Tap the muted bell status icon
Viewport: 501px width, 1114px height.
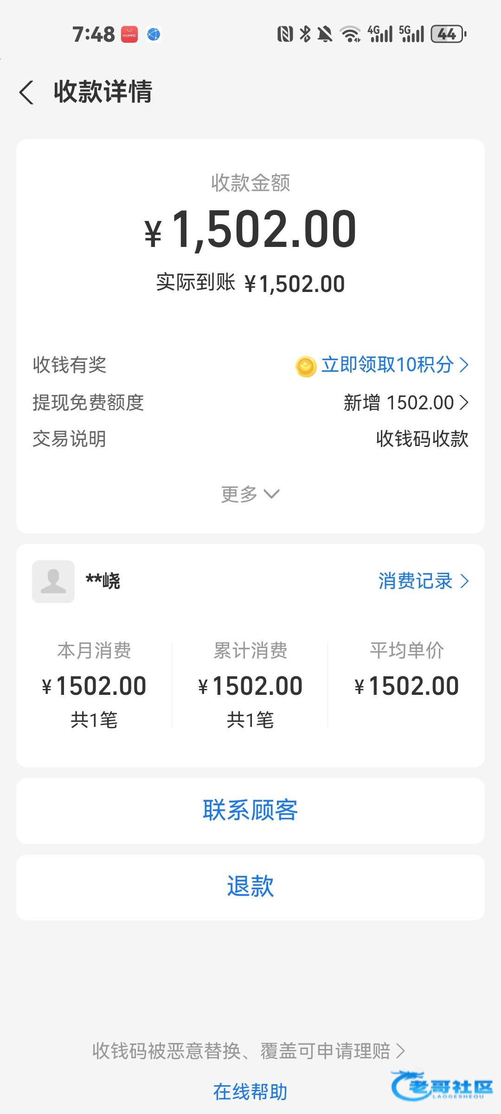tap(325, 34)
